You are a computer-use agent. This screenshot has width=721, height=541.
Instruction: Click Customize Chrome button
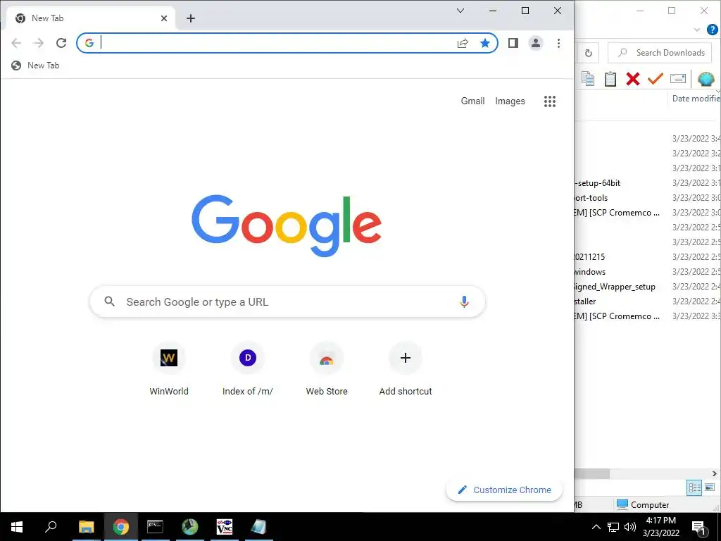click(x=504, y=490)
